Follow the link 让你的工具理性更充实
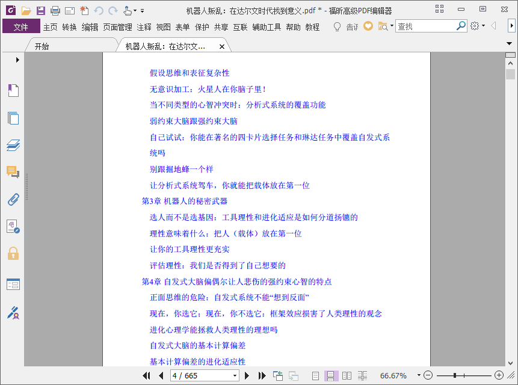The image size is (518, 385). [190, 249]
